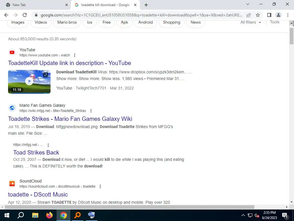294x221 pixels.
Task: Open the browser side panel
Action: [269, 15]
